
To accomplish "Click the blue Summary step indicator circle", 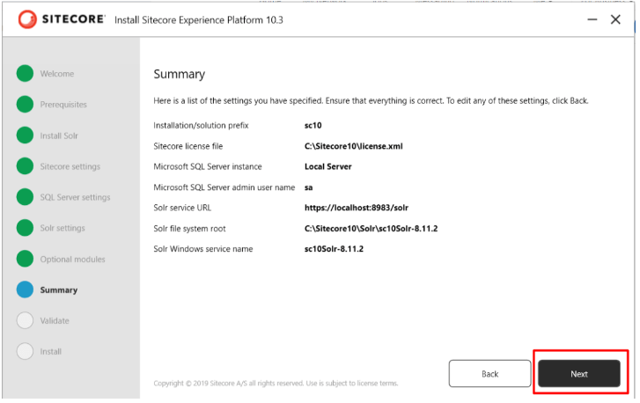I will coord(25,289).
